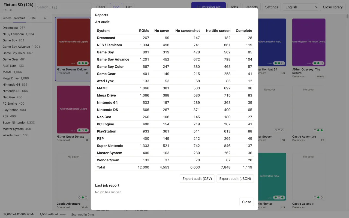349x218 pixels.
Task: Switch to the Folders tab
Action: pos(7,18)
